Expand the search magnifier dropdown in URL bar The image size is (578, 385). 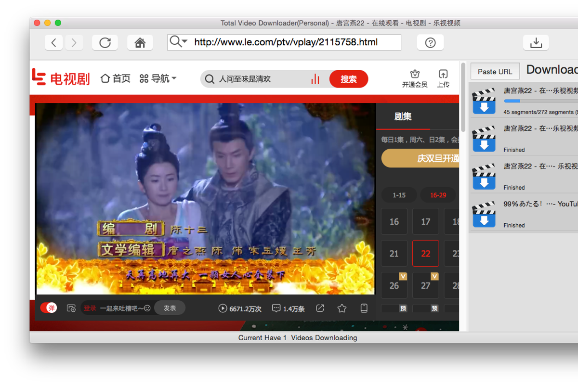pyautogui.click(x=179, y=42)
